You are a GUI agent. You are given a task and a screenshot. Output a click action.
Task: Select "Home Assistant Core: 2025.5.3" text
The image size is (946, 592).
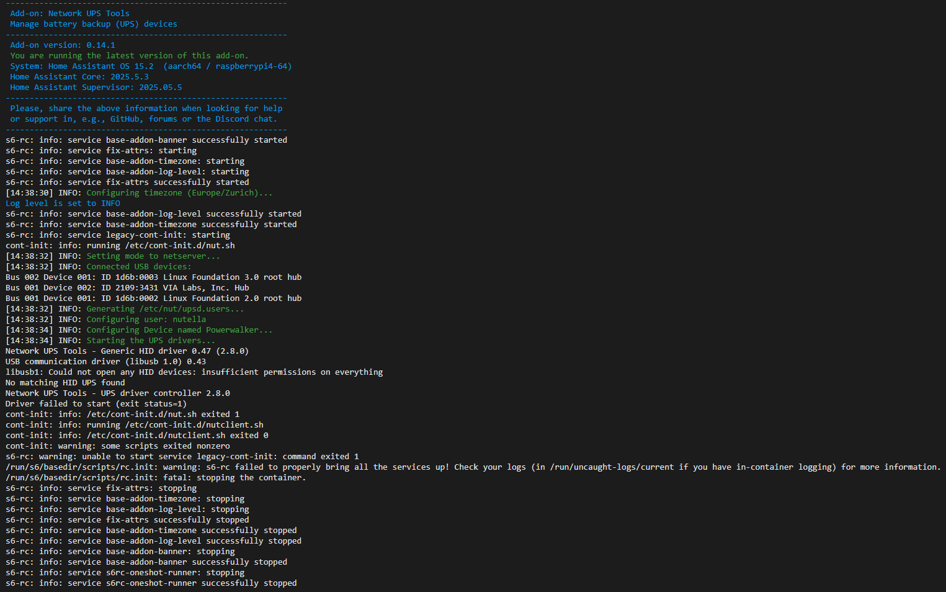click(x=79, y=76)
